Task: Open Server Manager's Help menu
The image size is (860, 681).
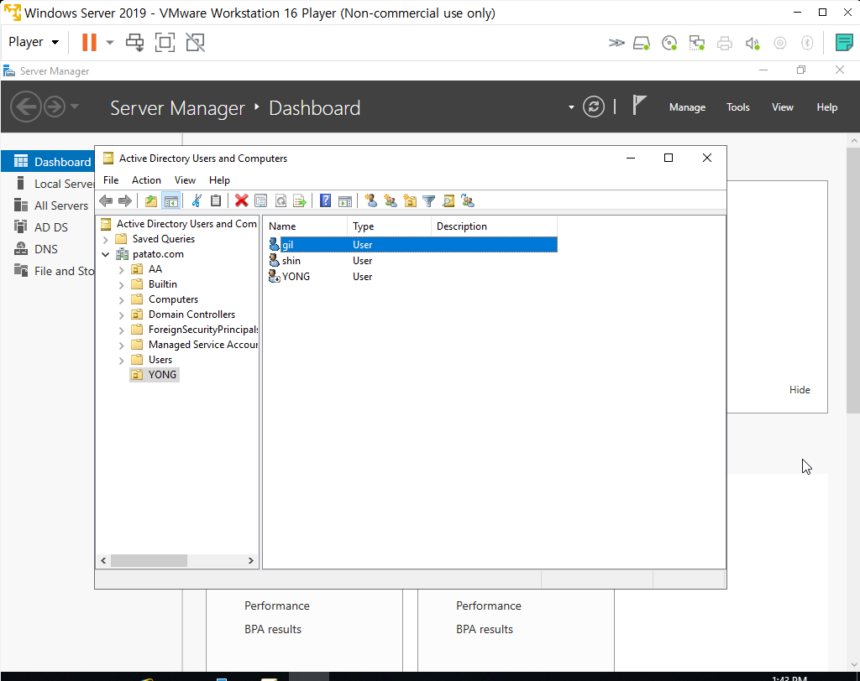Action: pos(826,107)
